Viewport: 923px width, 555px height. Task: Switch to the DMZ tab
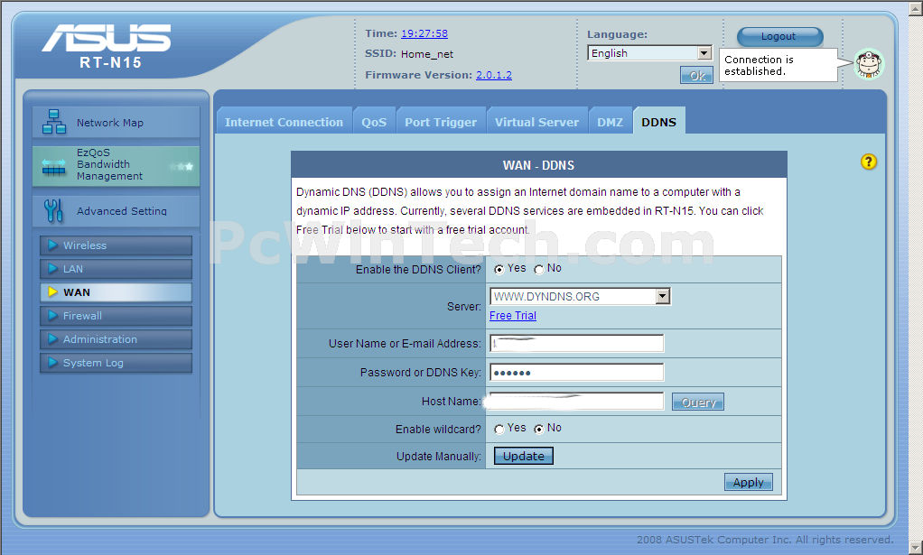point(610,122)
